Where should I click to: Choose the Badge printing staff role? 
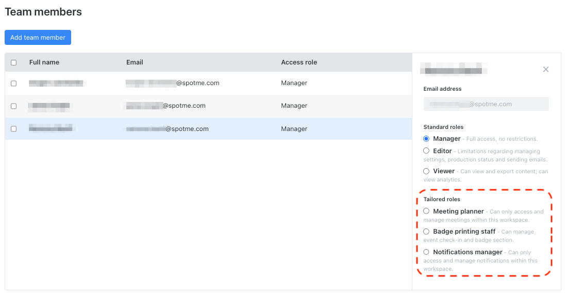[x=426, y=231]
